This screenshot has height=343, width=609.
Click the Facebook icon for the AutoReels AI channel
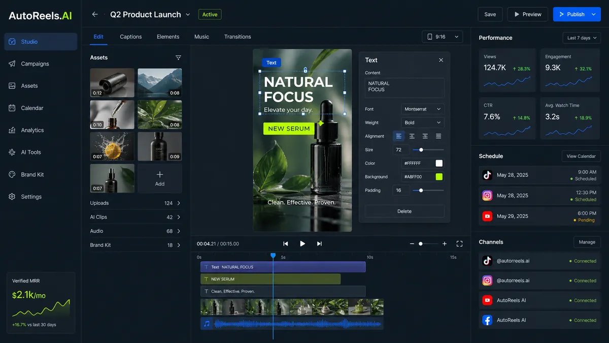[487, 320]
